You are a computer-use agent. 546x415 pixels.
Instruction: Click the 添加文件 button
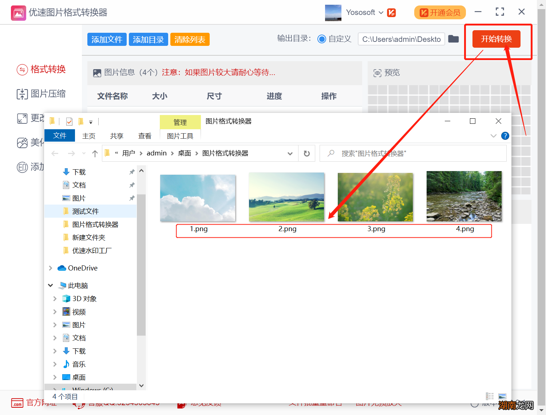pos(107,39)
